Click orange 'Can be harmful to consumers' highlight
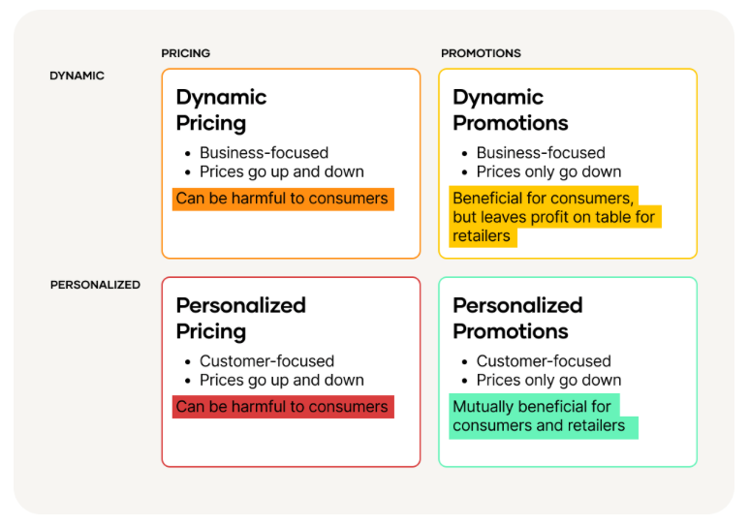The height and width of the screenshot is (526, 750). point(282,199)
